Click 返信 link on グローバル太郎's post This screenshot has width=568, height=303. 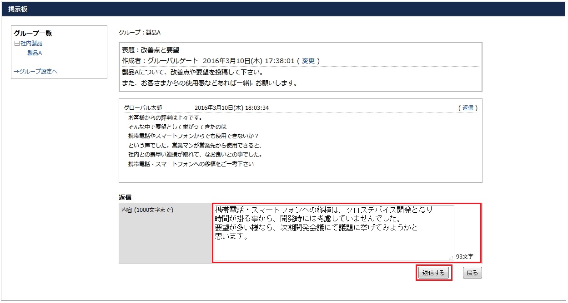coord(468,108)
